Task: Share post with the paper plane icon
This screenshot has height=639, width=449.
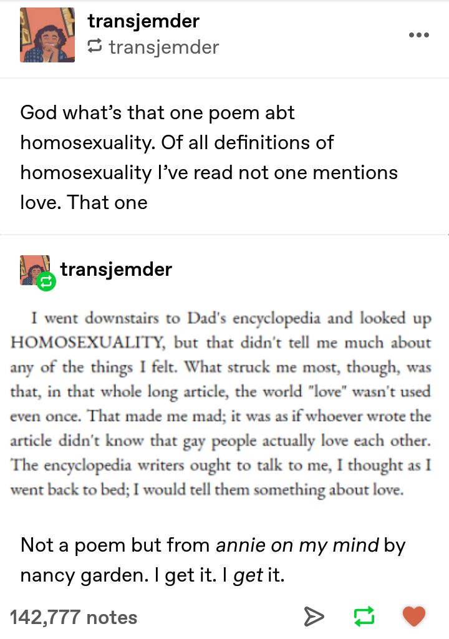Action: click(314, 616)
